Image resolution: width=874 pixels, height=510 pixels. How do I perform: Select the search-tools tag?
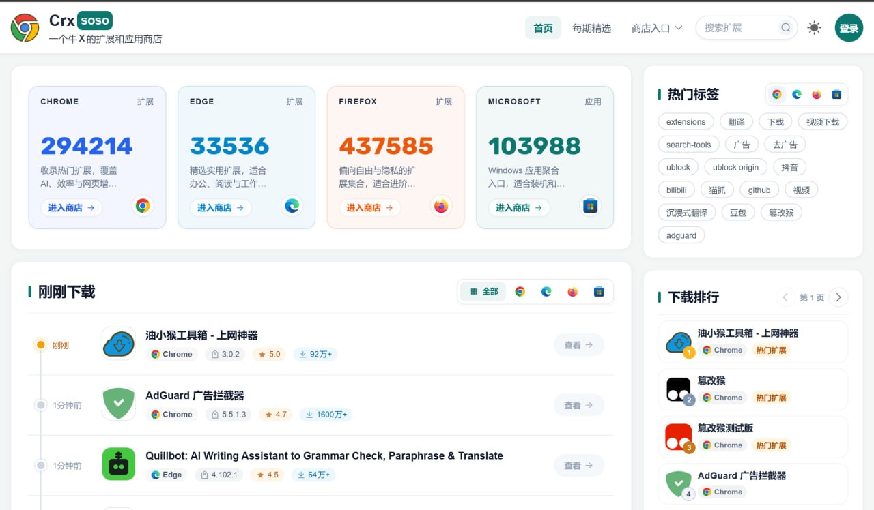click(x=688, y=145)
